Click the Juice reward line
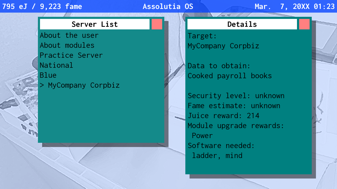337x189 pixels. point(224,116)
